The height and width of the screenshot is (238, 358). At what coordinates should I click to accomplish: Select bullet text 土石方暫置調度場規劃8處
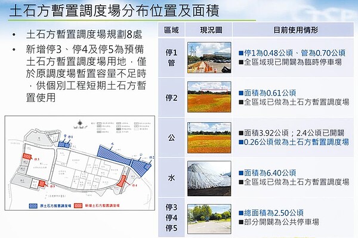pos(84,35)
